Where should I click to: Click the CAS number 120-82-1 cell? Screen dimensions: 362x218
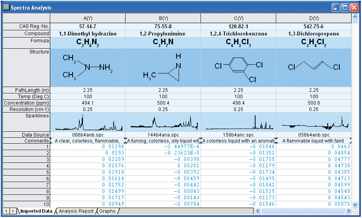click(238, 26)
